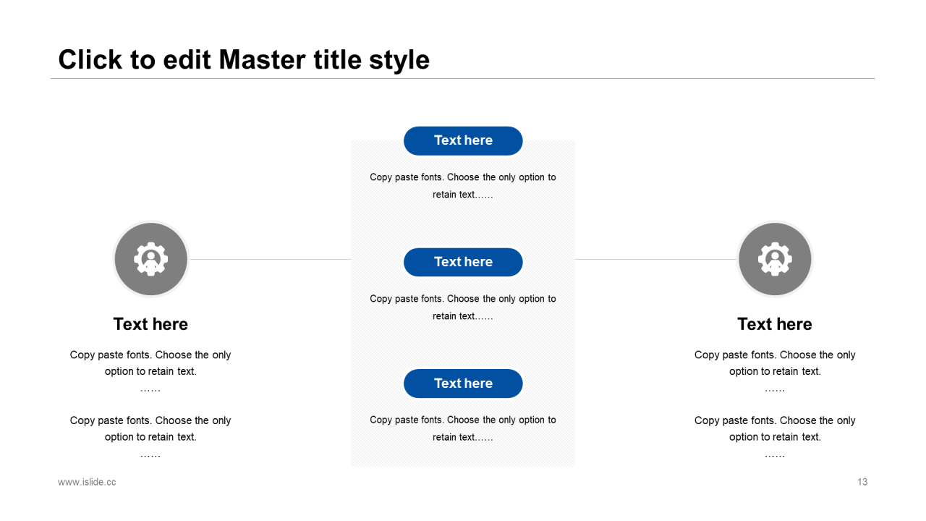
Task: Select the second paragraph in the left column
Action: pyautogui.click(x=150, y=428)
